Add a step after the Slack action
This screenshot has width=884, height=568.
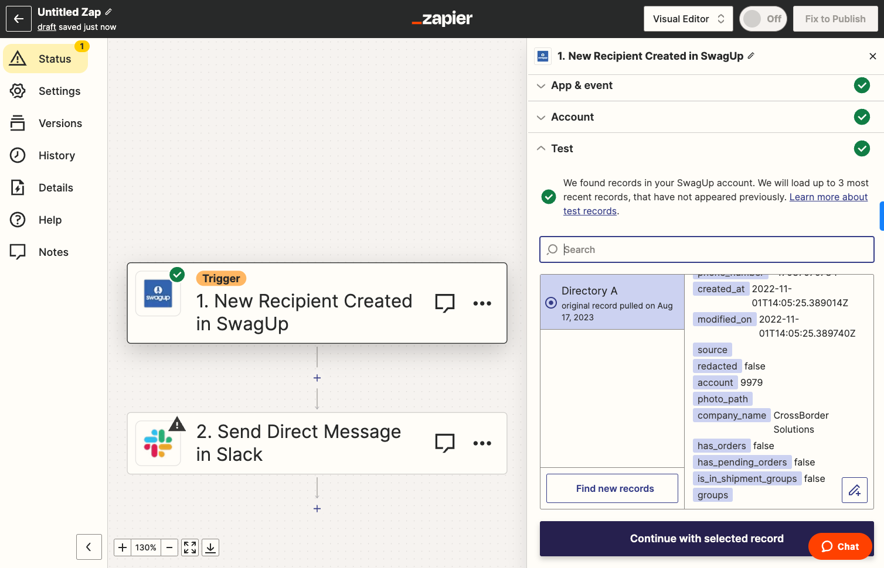point(317,509)
